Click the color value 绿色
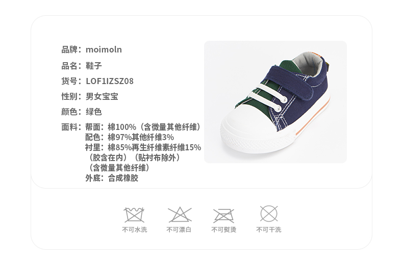 [x=93, y=112]
